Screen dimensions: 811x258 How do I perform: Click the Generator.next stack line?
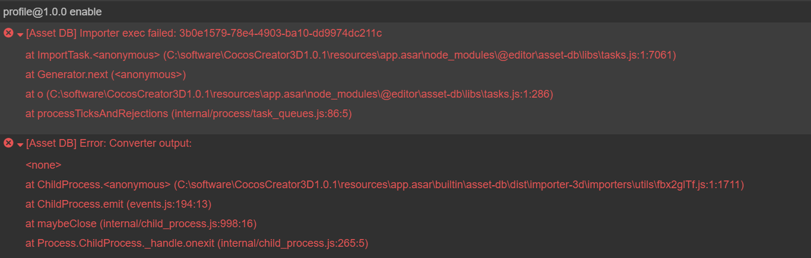pyautogui.click(x=106, y=75)
